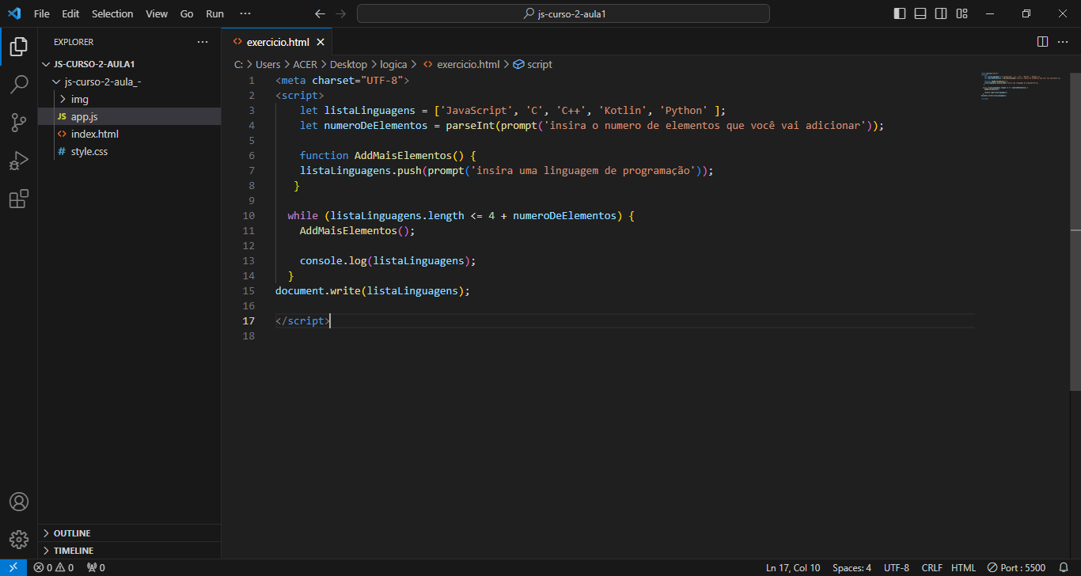Open the Source Control view
This screenshot has height=576, width=1081.
pyautogui.click(x=19, y=122)
